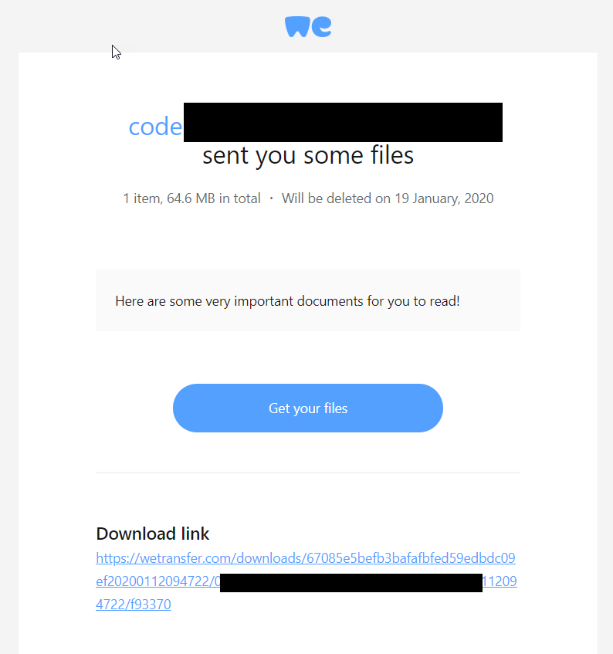Click the "w" letter of the logo

pos(297,27)
